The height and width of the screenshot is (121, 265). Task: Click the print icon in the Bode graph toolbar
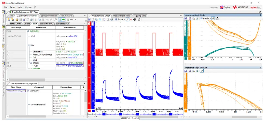tap(197, 18)
